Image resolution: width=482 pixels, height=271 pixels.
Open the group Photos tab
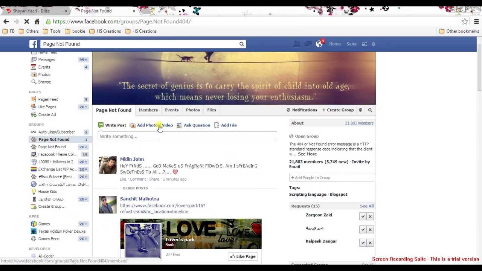tap(193, 110)
